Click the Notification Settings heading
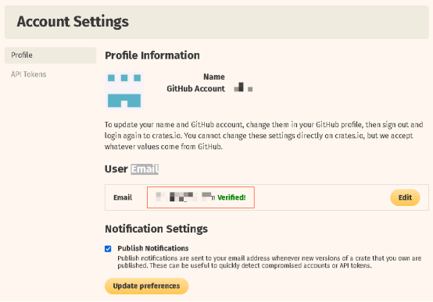433x302 pixels. click(156, 229)
